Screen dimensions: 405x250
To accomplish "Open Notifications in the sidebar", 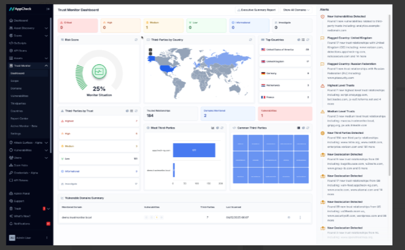I will click(22, 224).
